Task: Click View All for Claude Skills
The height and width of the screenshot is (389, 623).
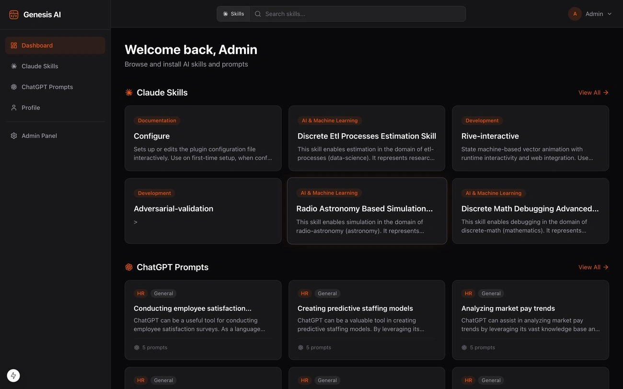Action: (x=593, y=92)
